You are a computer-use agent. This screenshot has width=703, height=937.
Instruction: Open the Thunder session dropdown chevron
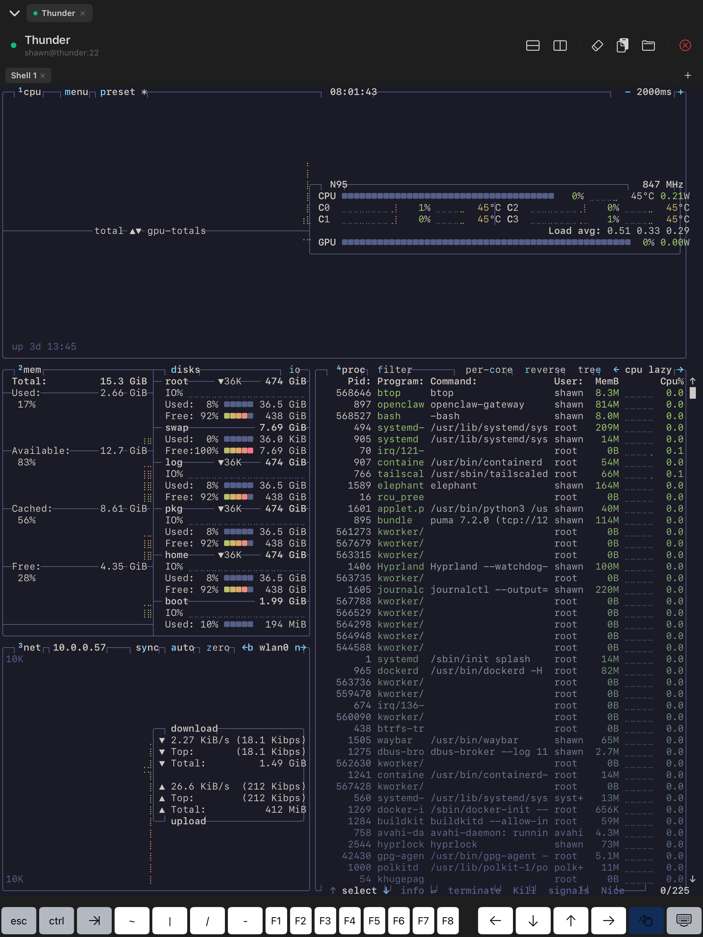click(14, 13)
